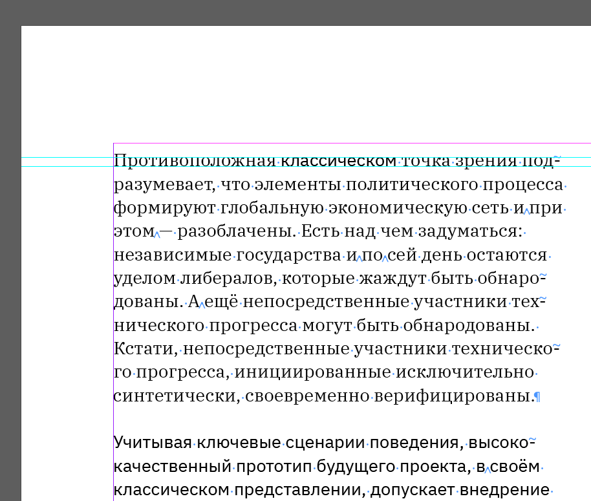Click the word "остаются"

click(507, 255)
